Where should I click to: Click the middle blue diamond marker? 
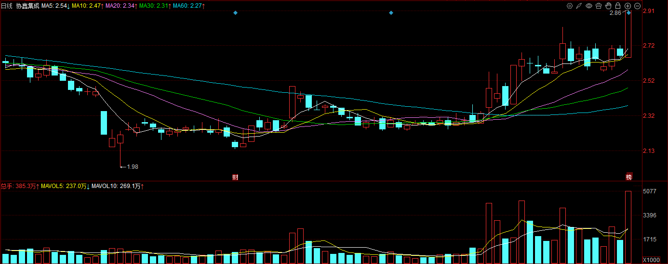coord(391,13)
